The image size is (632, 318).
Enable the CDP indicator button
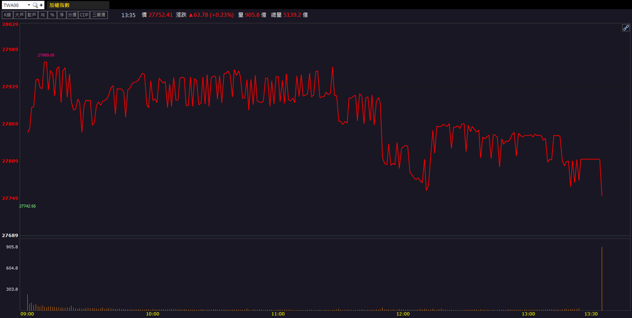84,15
